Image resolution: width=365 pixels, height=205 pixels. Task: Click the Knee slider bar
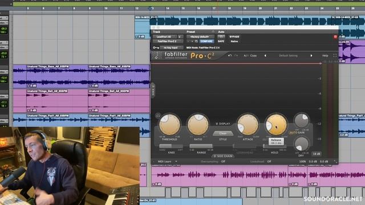point(171,146)
